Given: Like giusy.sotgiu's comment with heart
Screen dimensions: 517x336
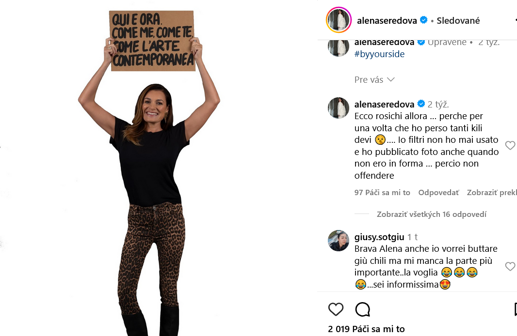Looking at the screenshot, I should tap(510, 266).
